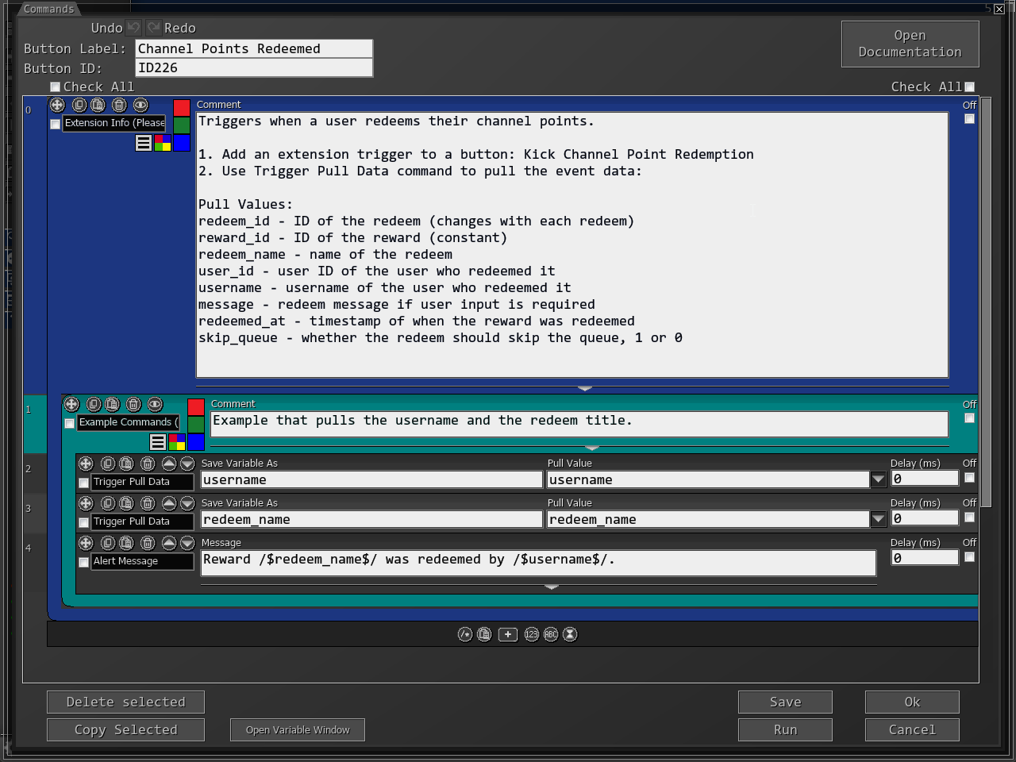1016x762 pixels.
Task: Click the copy icon on Example Commands row
Action: tap(94, 404)
